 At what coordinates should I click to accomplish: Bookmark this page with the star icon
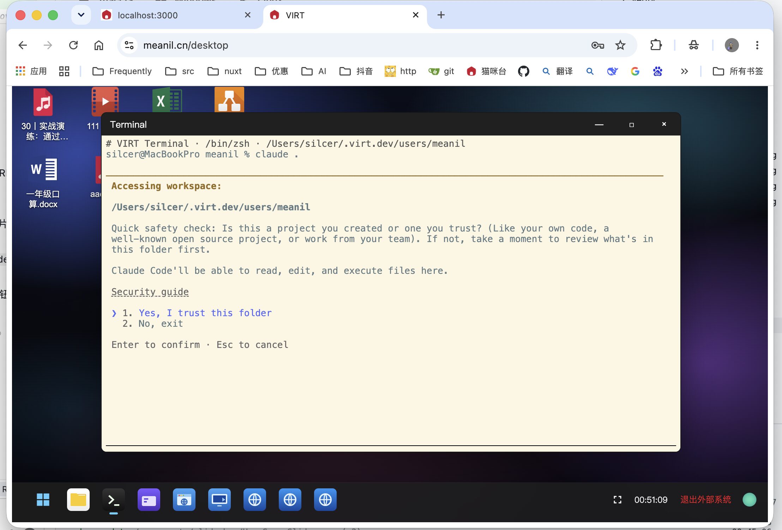click(x=620, y=45)
